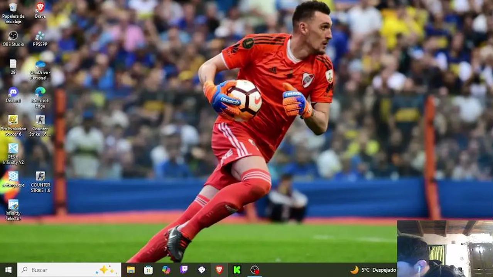The image size is (493, 277).
Task: Select the PPSSPP emulator shortcut
Action: [x=40, y=38]
